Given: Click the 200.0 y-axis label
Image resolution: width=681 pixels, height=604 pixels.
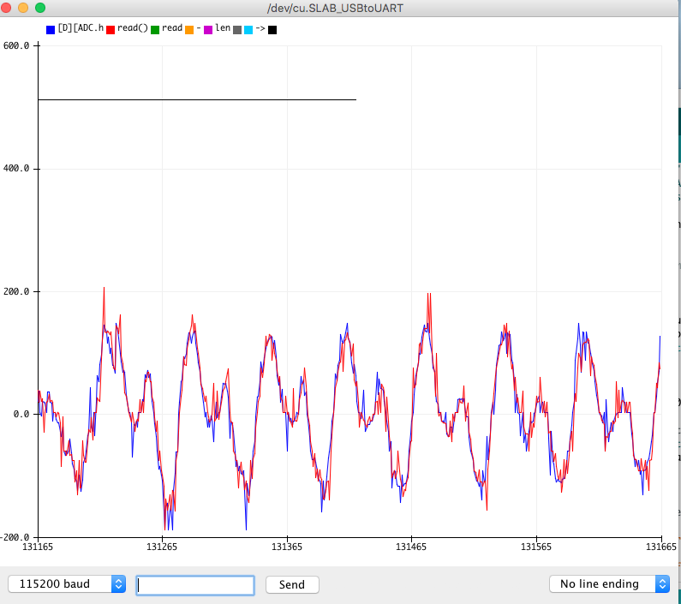Looking at the screenshot, I should coord(16,291).
